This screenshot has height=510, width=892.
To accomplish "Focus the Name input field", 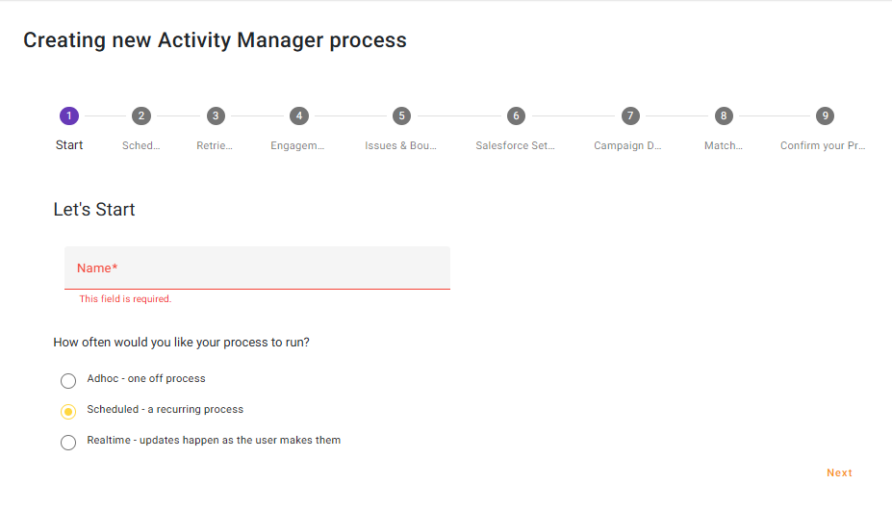I will (257, 268).
